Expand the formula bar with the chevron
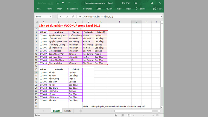This screenshot has width=208, height=117. pos(161,16)
